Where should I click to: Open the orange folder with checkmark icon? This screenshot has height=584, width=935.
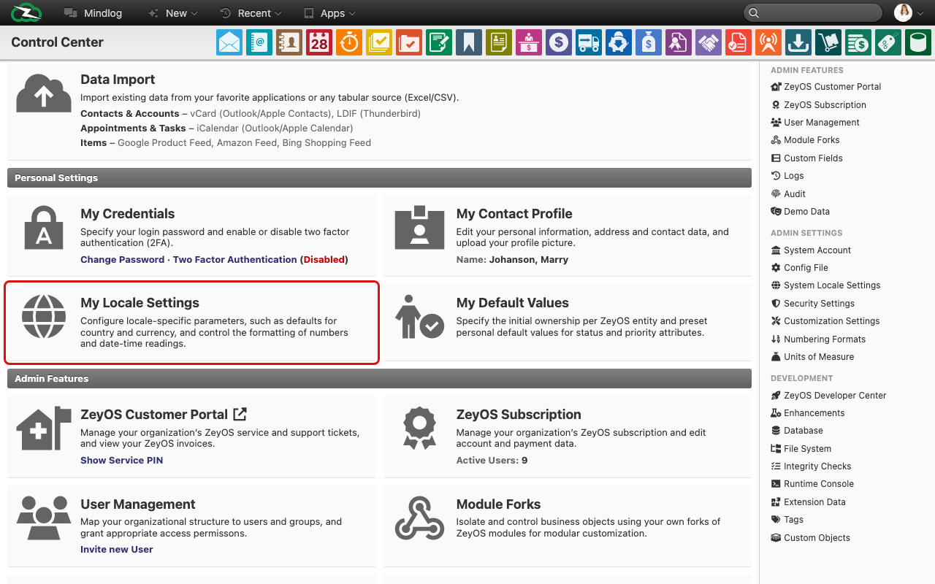tap(409, 42)
